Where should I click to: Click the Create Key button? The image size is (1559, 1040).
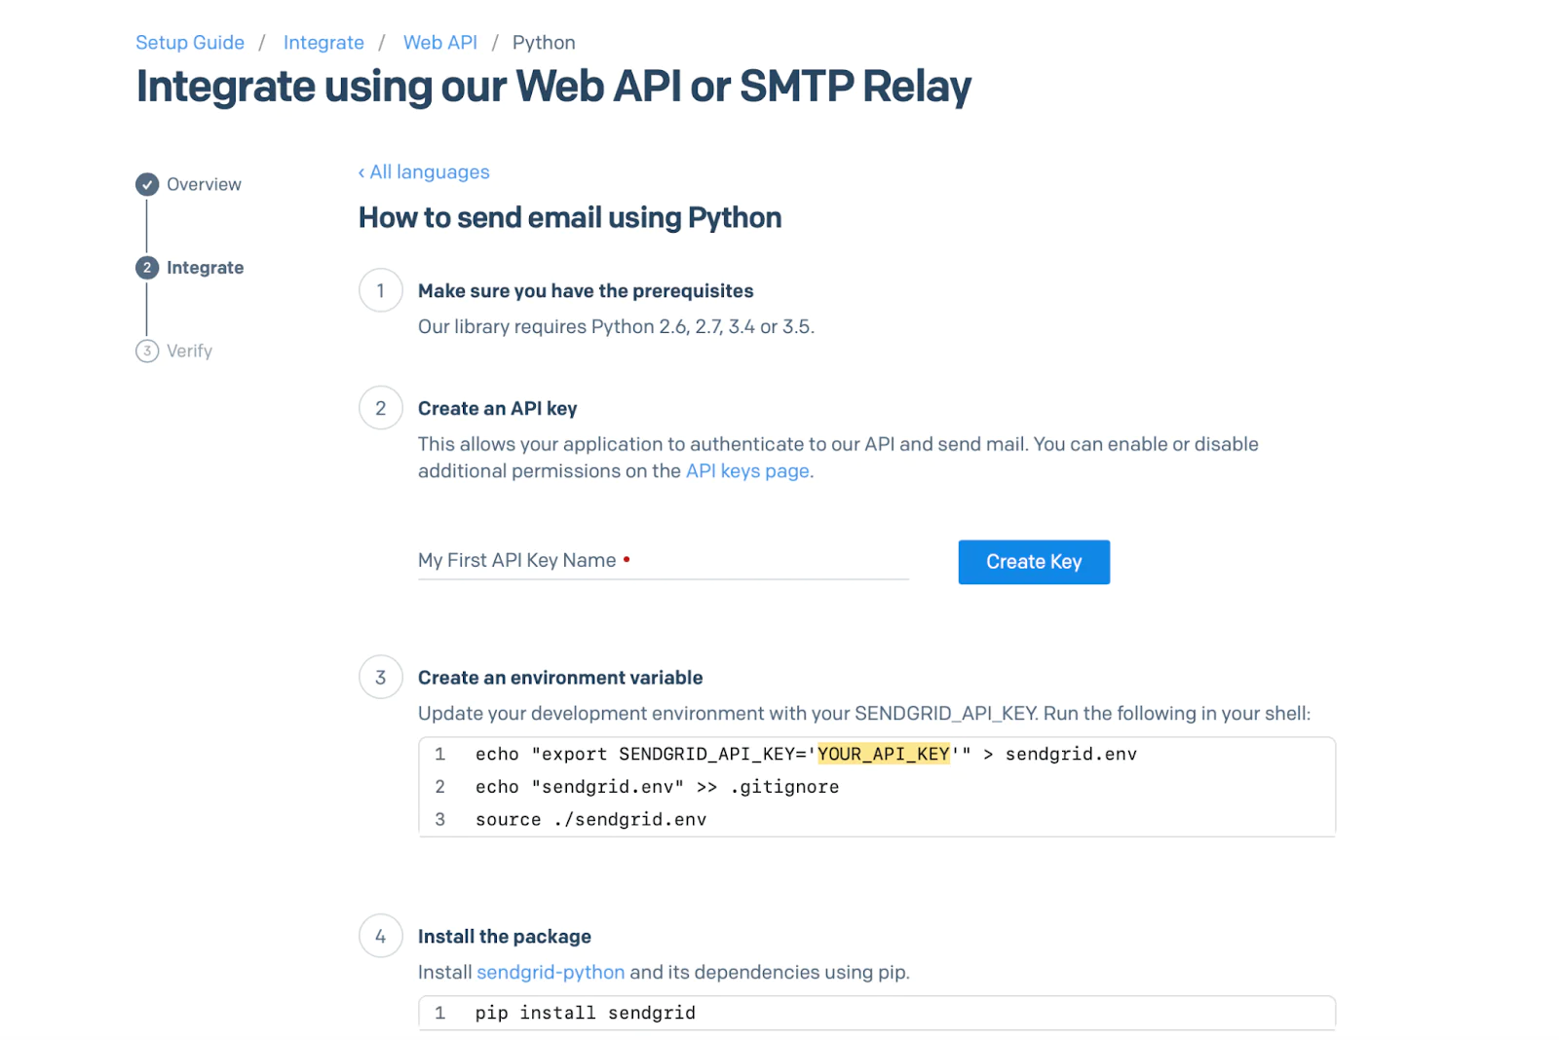(1034, 562)
